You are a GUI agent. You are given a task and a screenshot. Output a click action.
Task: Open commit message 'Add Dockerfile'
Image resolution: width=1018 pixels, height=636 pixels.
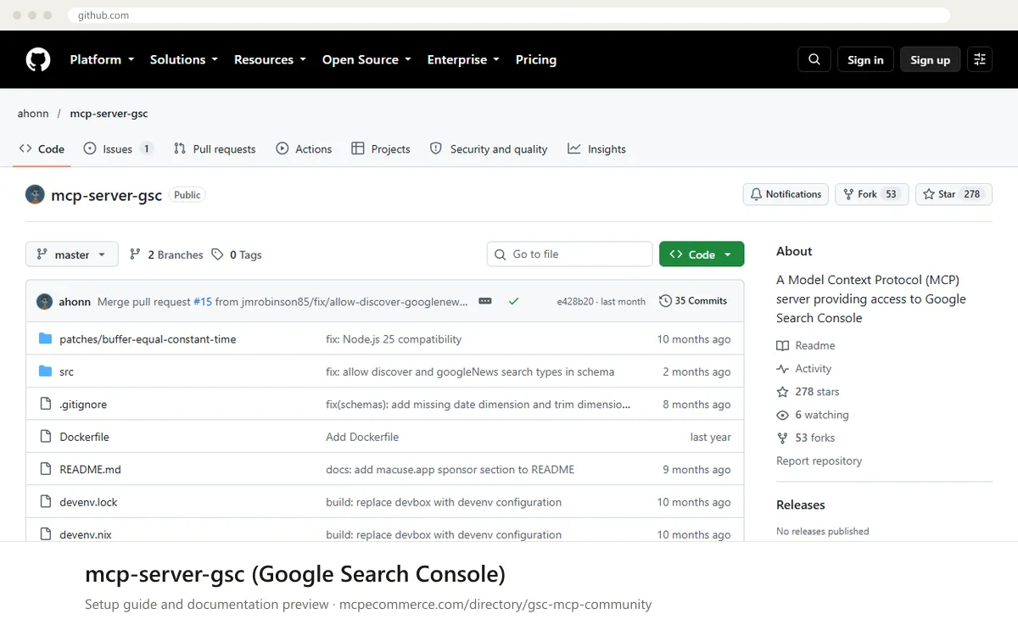(362, 437)
